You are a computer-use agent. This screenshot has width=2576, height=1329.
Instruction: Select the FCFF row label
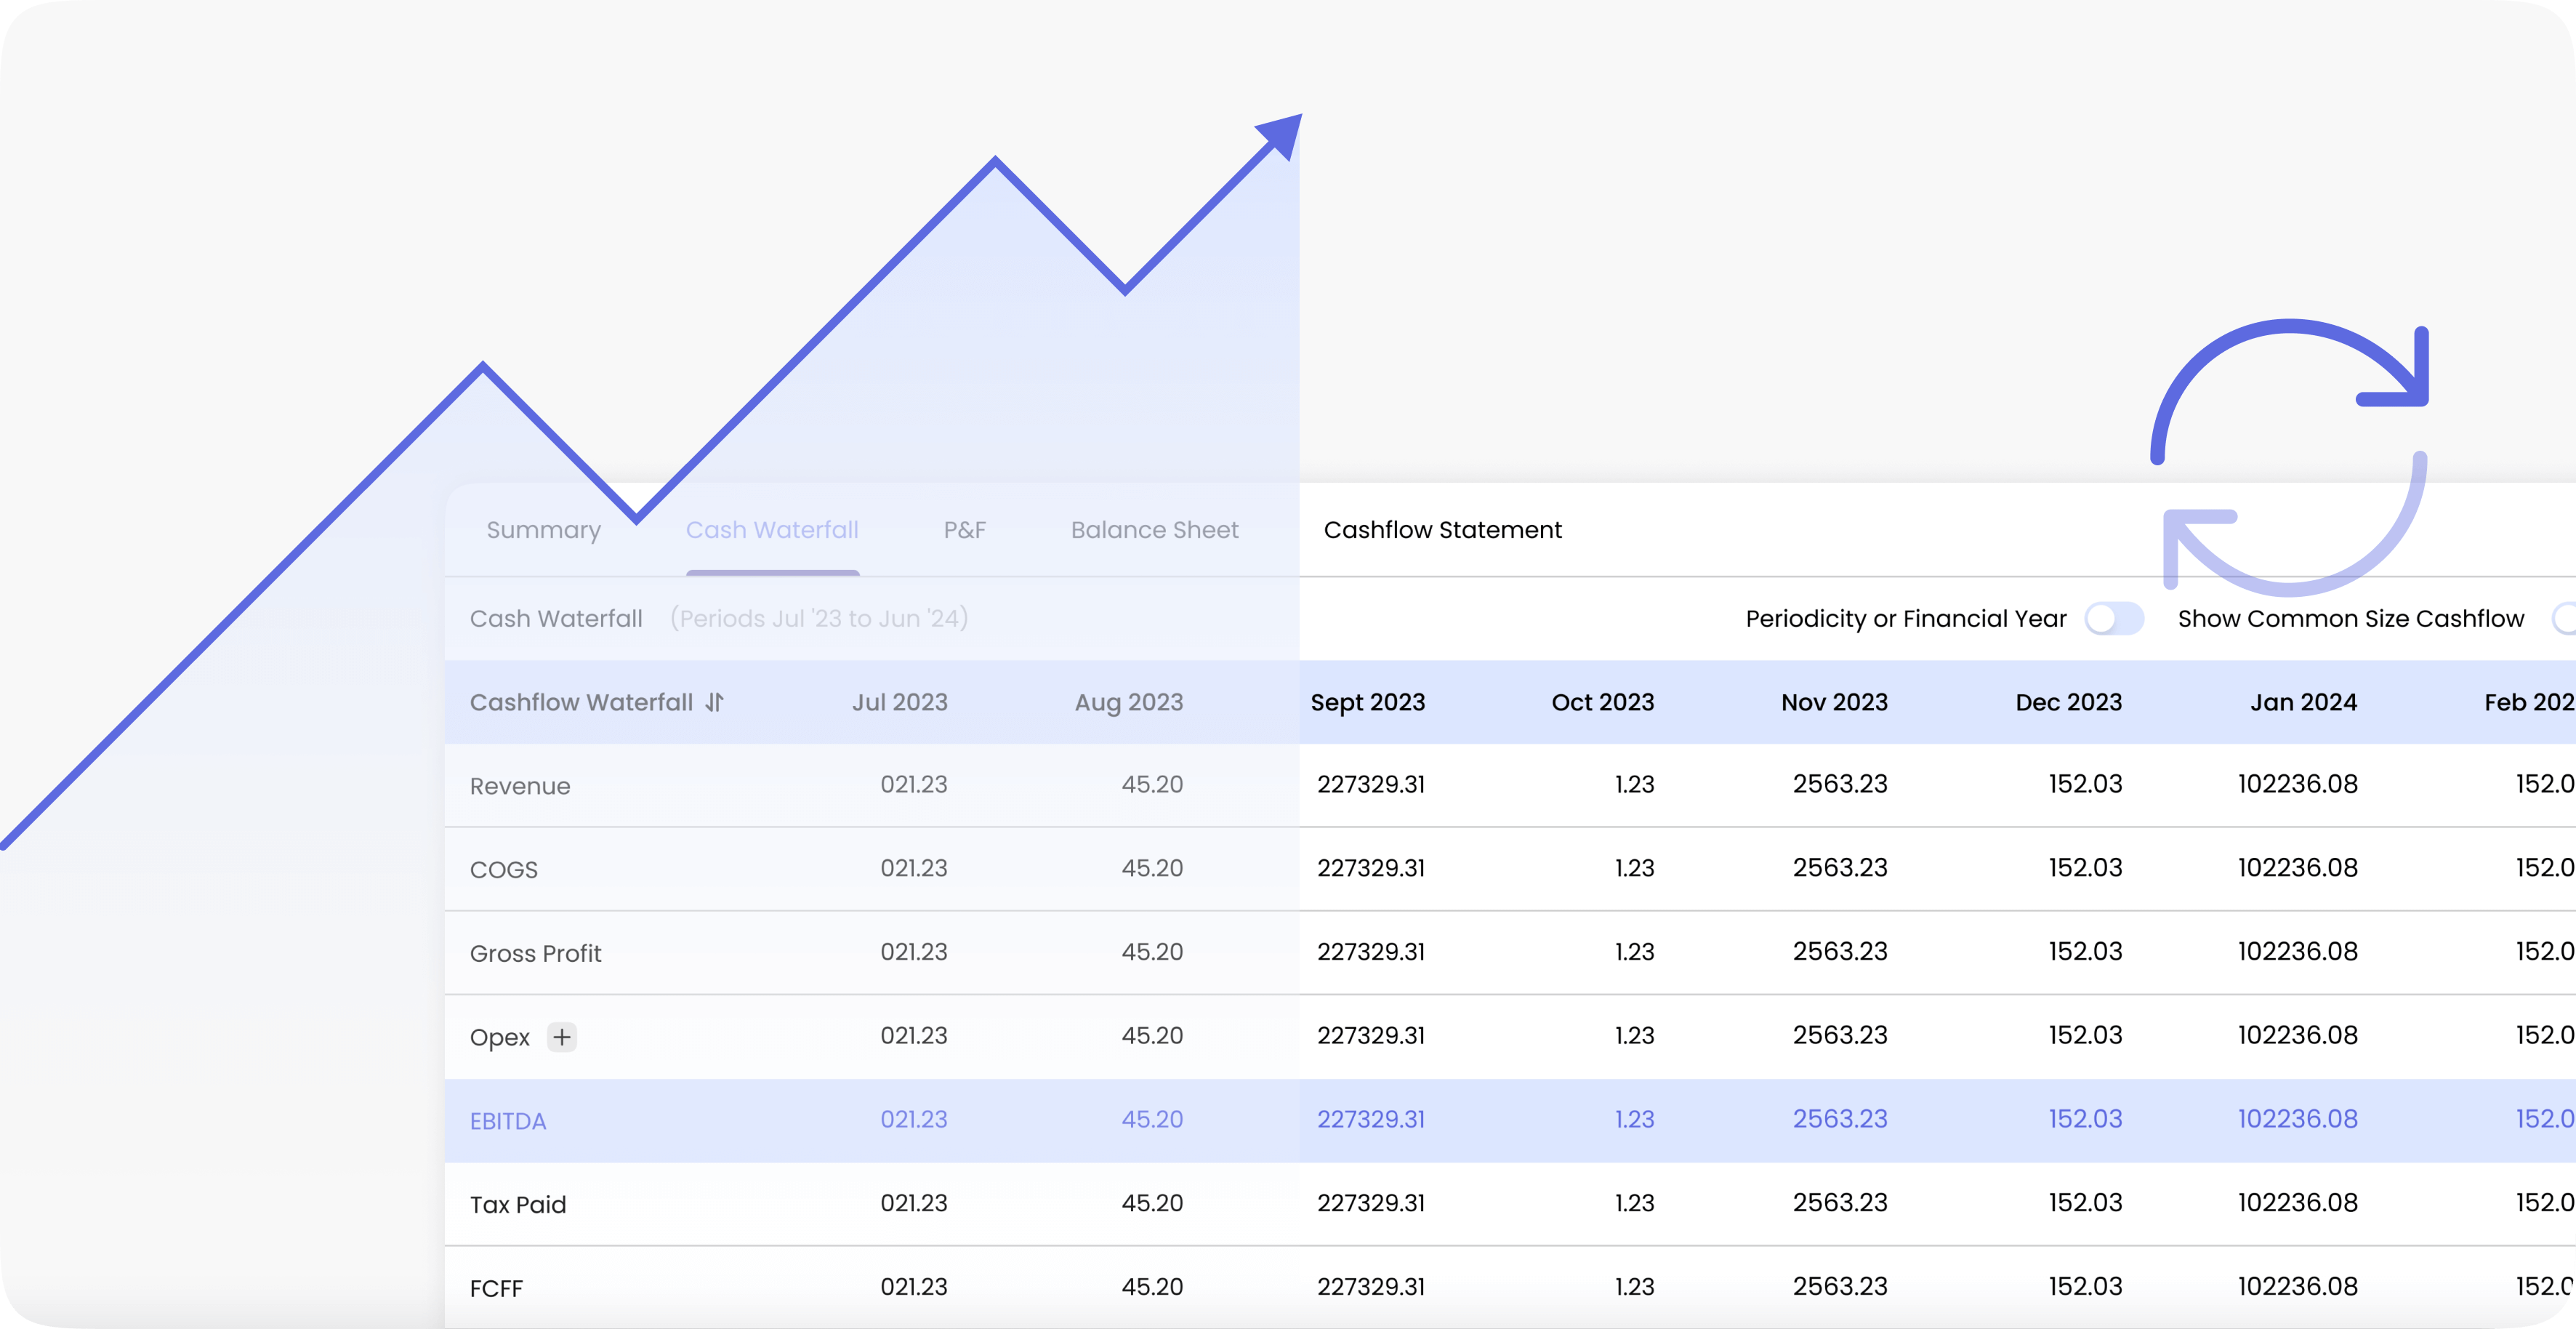pyautogui.click(x=496, y=1289)
